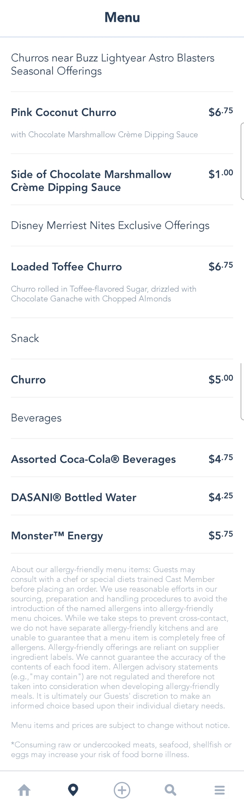Select Assorted Coca-Cola Beverages

[x=93, y=459]
